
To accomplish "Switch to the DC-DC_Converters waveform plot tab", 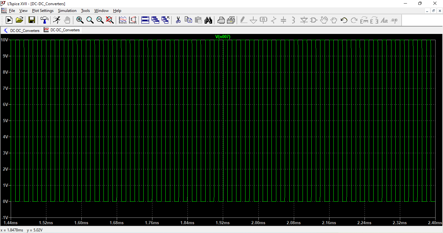I will click(62, 30).
